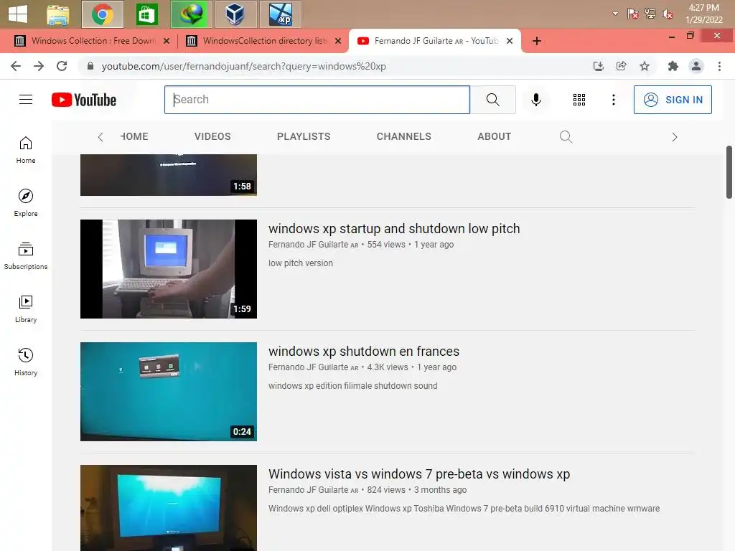The height and width of the screenshot is (551, 735).
Task: Share this page using the share icon
Action: pos(621,66)
